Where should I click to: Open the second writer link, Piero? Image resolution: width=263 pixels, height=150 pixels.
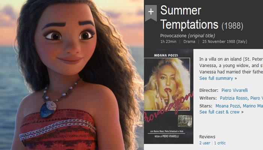tap(257, 98)
